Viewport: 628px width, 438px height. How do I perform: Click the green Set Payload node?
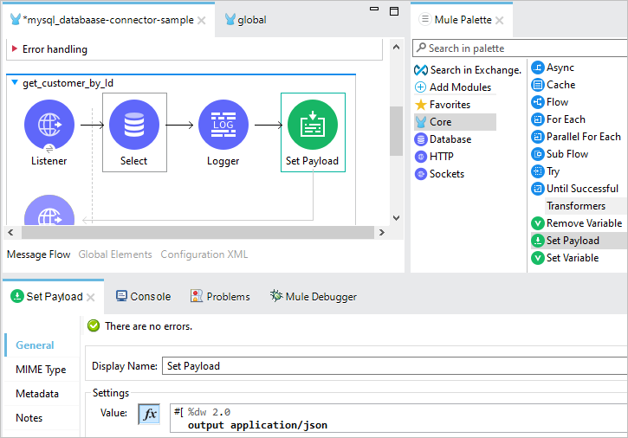click(x=313, y=125)
